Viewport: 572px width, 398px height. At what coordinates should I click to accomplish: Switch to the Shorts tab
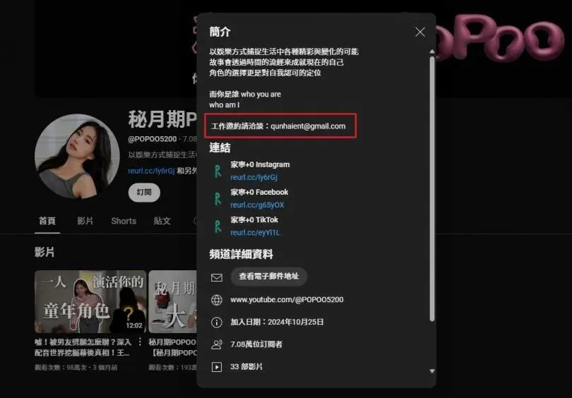pyautogui.click(x=124, y=221)
